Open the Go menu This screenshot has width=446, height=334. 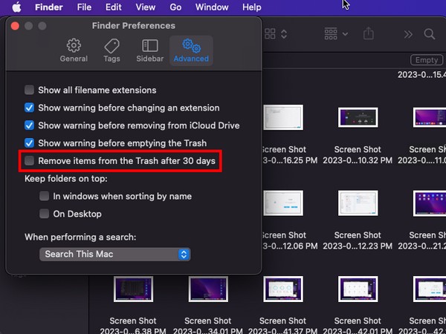click(175, 7)
